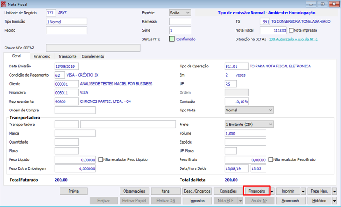Image resolution: width=341 pixels, height=207 pixels.
Task: Click the Peso Extra Embalagem field
Action: [x=75, y=168]
